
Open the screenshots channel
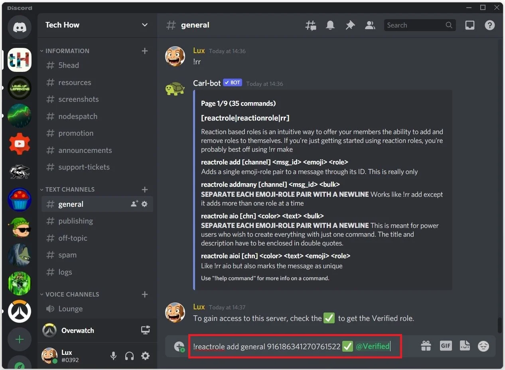point(97,99)
